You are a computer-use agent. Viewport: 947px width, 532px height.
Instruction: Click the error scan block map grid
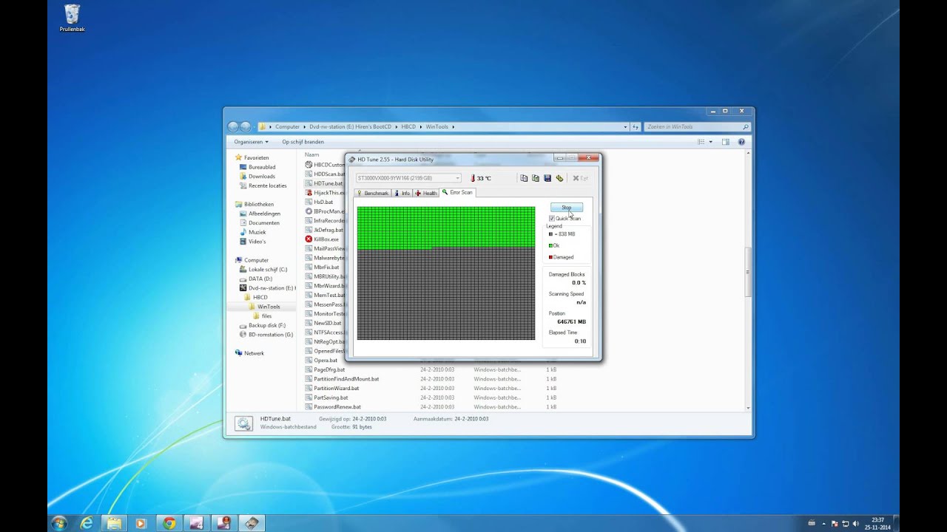point(446,273)
